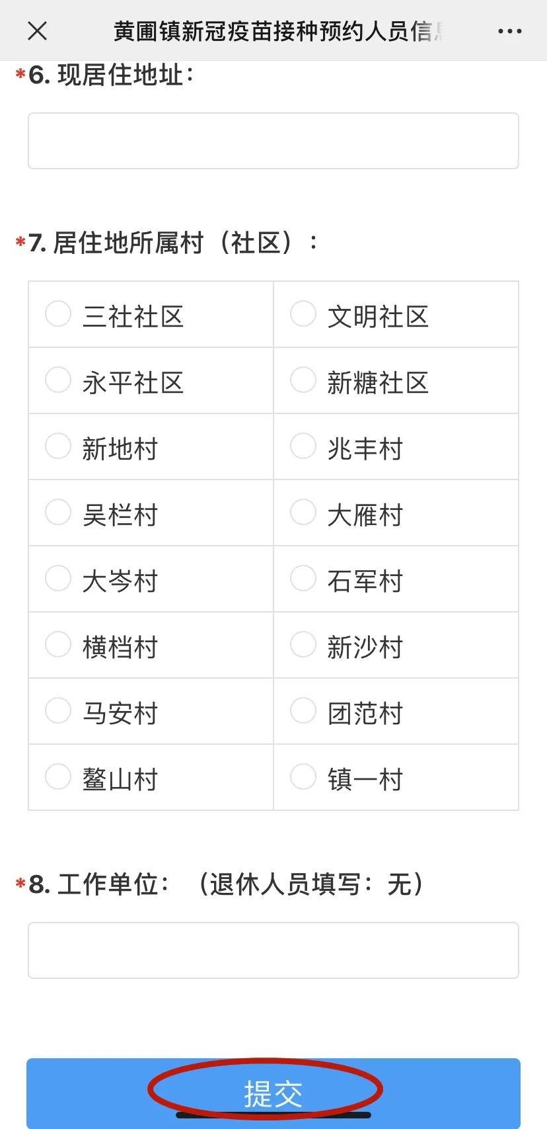Screen dimensions: 547x1129
Task: Choose 镇一村 village option
Action: tap(303, 777)
